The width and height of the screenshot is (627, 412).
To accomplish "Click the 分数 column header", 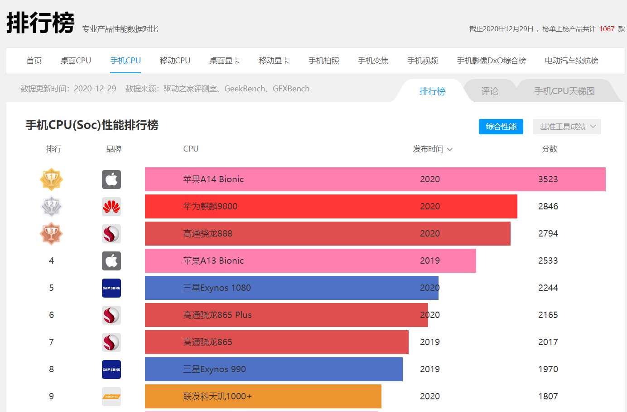I will click(x=550, y=149).
